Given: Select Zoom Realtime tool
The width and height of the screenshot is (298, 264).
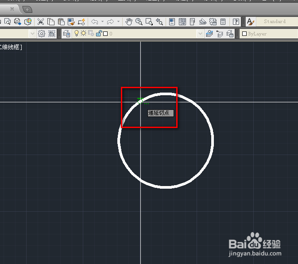Looking at the screenshot, I should (x=139, y=21).
